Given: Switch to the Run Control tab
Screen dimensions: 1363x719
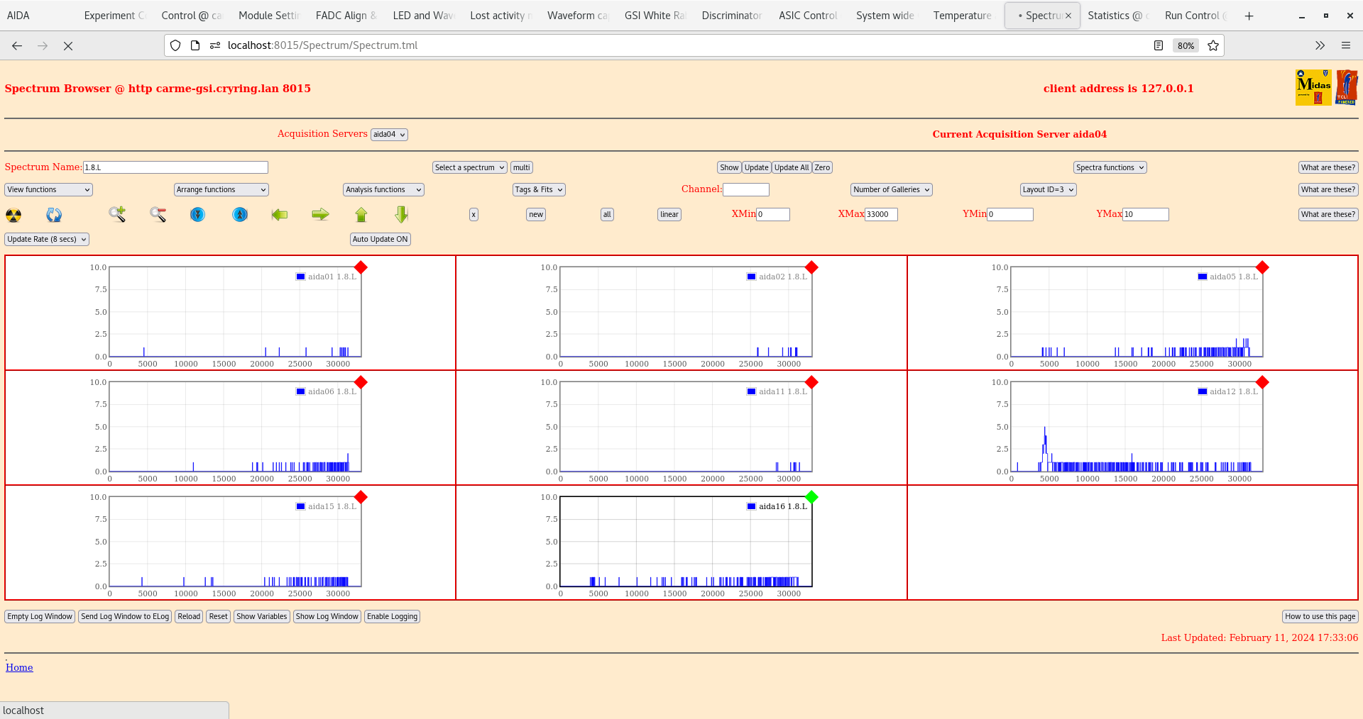Looking at the screenshot, I should pos(1191,16).
